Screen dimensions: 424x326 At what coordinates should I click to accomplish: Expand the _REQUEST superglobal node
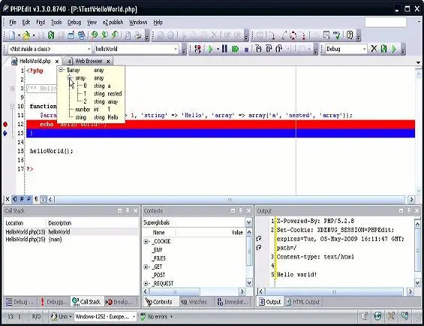pos(146,283)
